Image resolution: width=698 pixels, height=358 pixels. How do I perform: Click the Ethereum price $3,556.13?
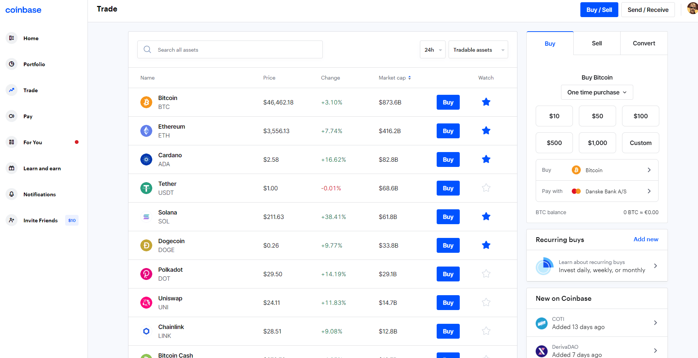point(276,131)
